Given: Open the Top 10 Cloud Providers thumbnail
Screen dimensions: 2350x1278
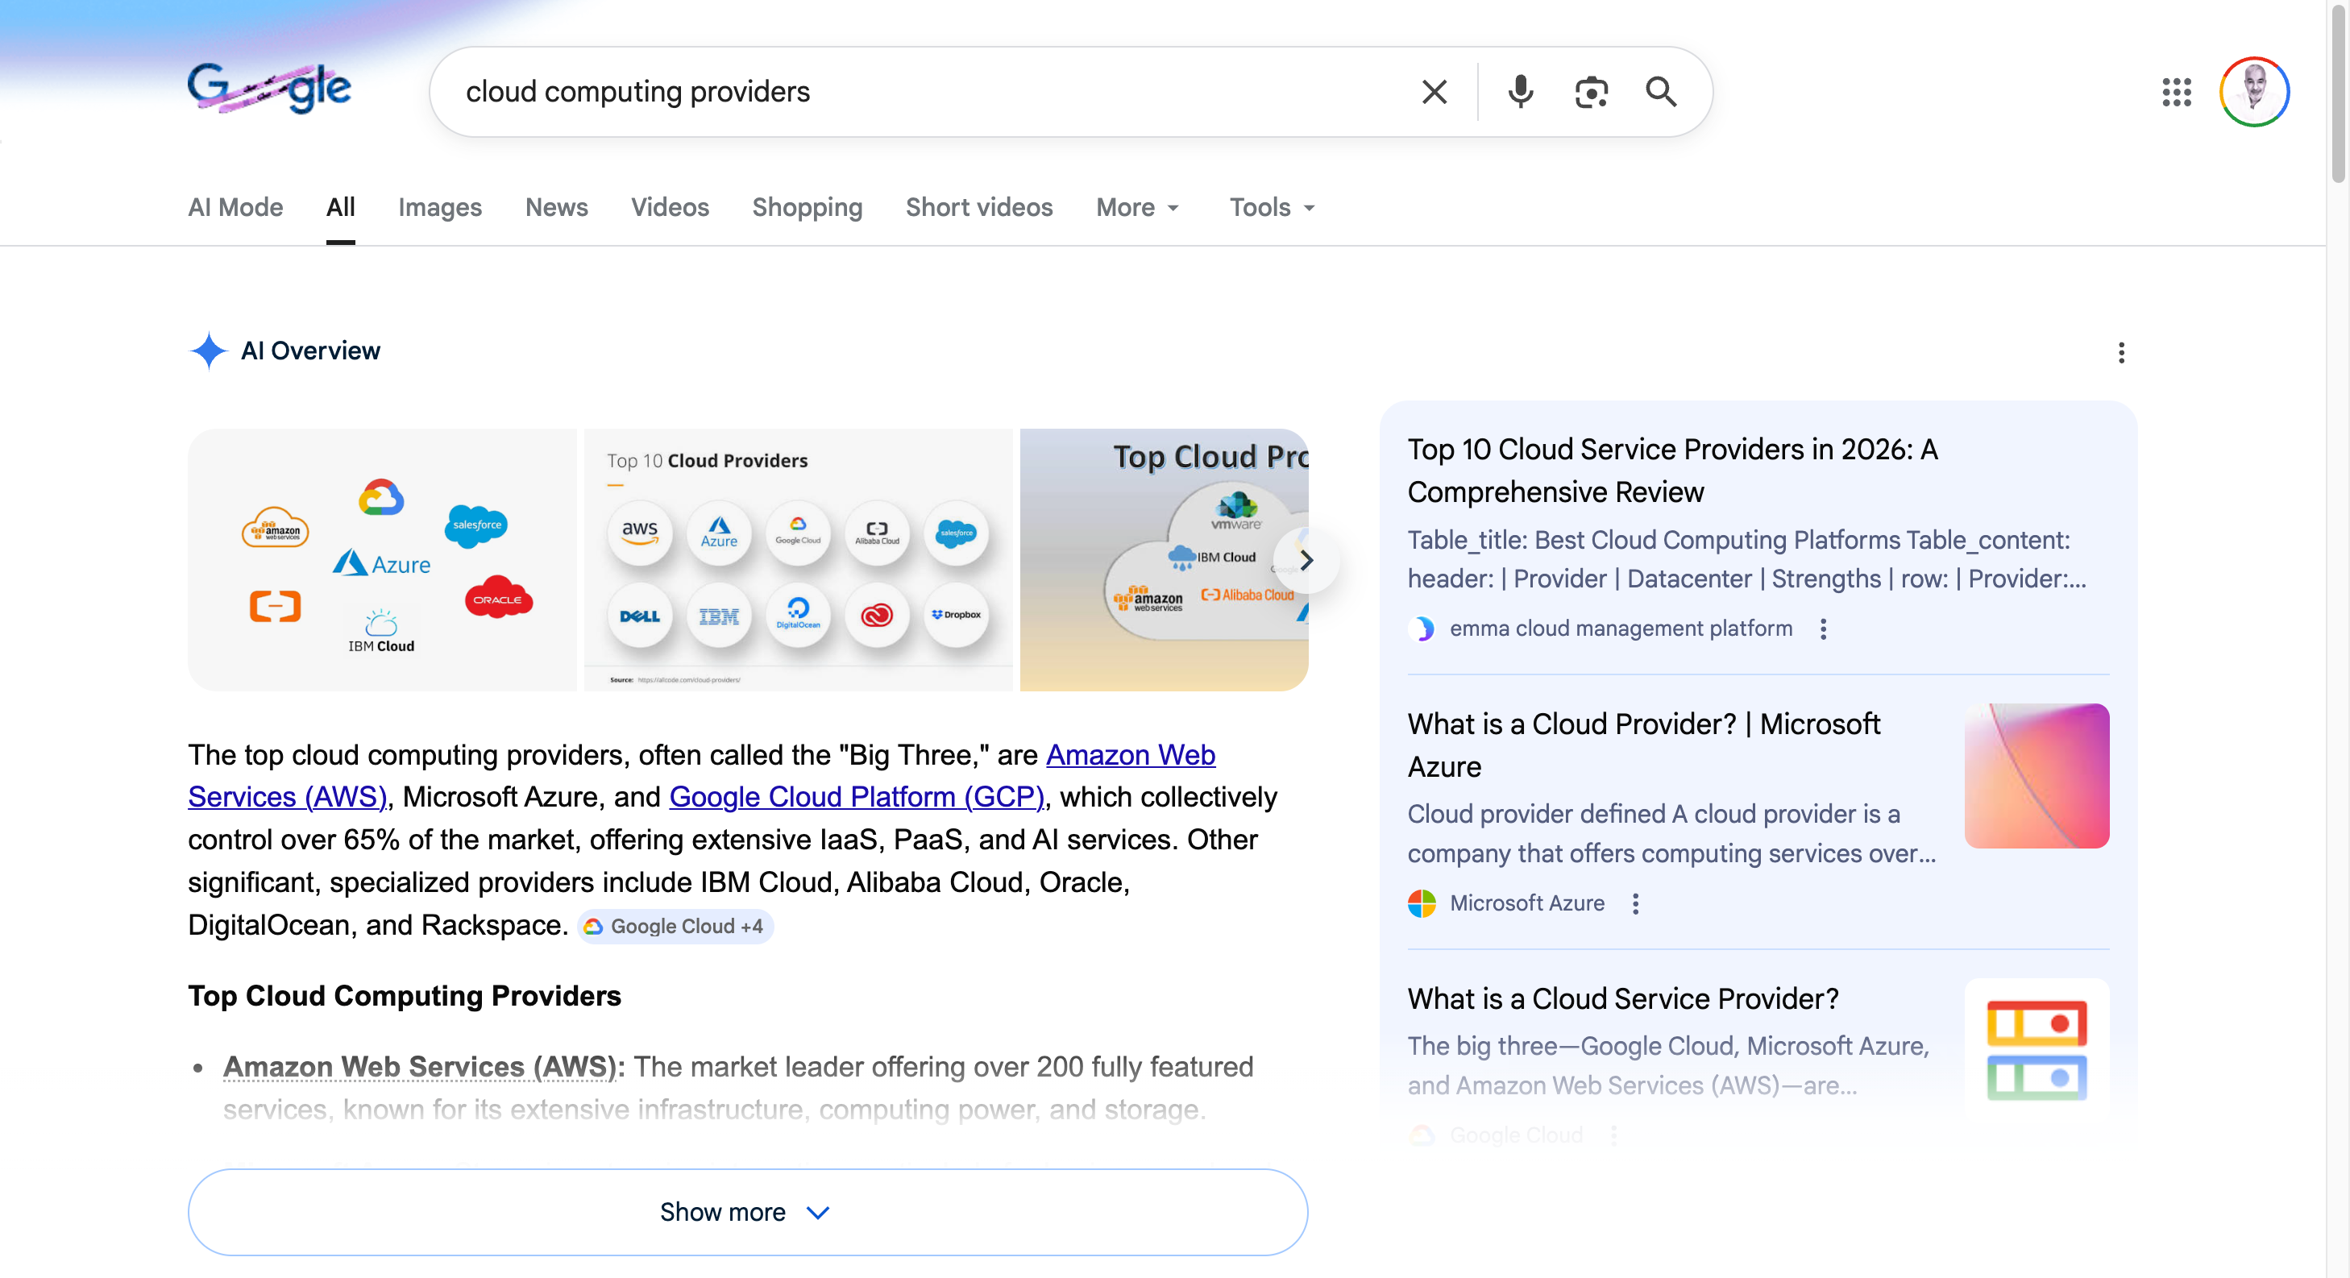Looking at the screenshot, I should pos(798,560).
